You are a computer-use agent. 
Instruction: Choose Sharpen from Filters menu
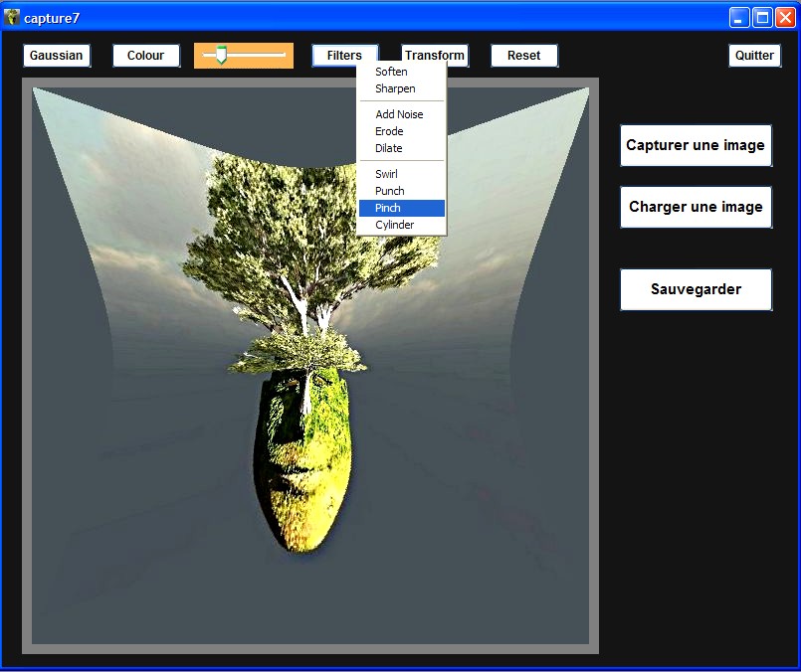(x=402, y=88)
